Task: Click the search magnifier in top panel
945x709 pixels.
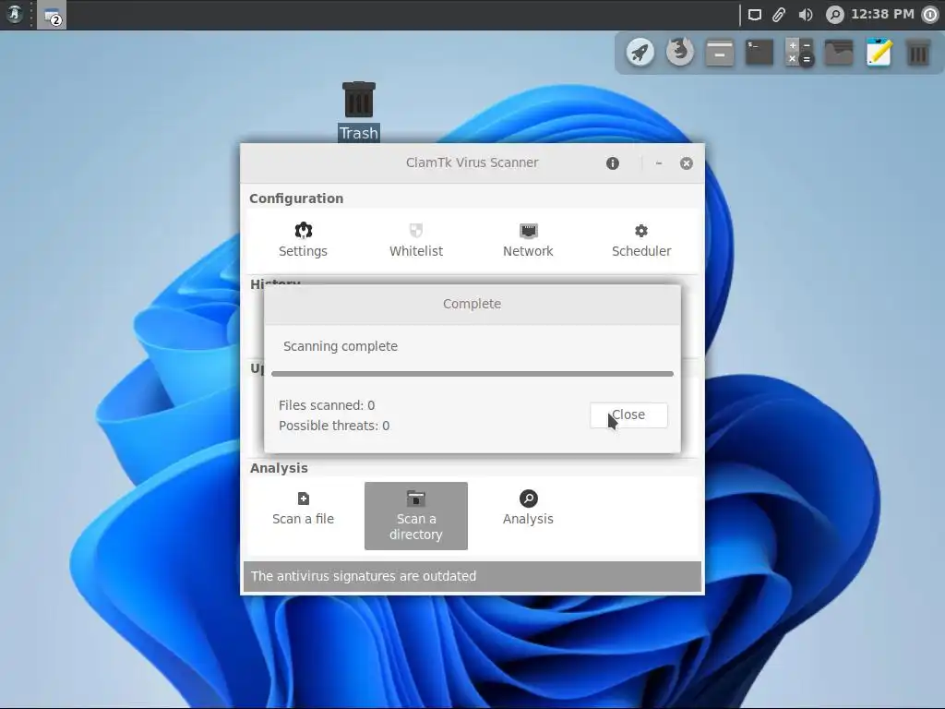Action: click(x=834, y=15)
